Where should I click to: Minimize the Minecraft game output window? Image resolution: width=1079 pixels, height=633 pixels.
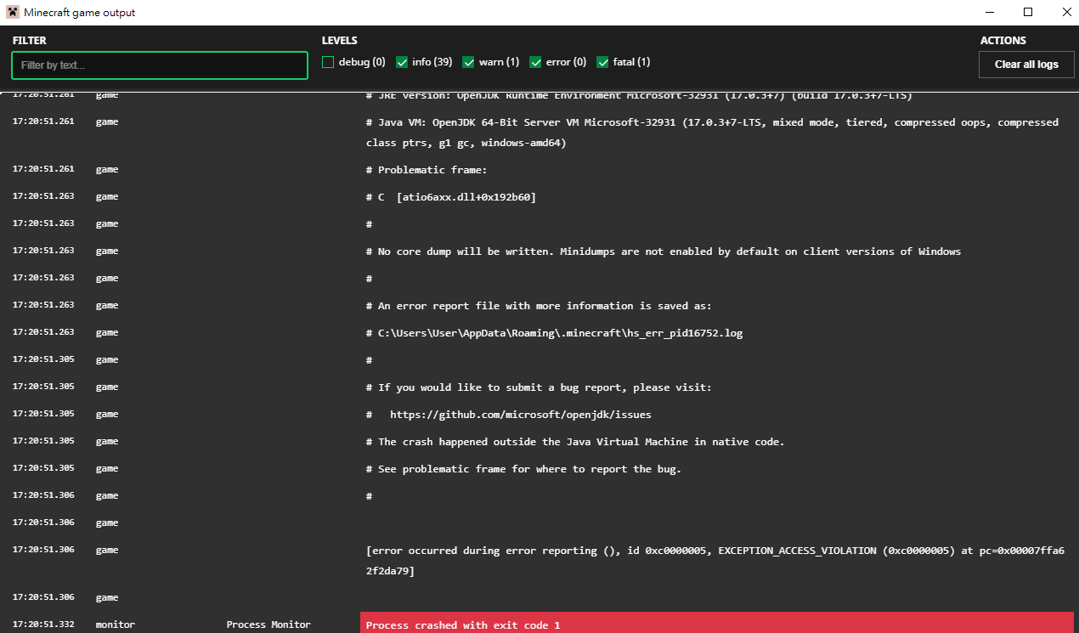(x=989, y=12)
